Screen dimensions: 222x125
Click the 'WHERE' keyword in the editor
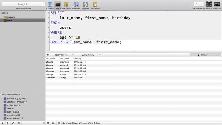click(56, 32)
